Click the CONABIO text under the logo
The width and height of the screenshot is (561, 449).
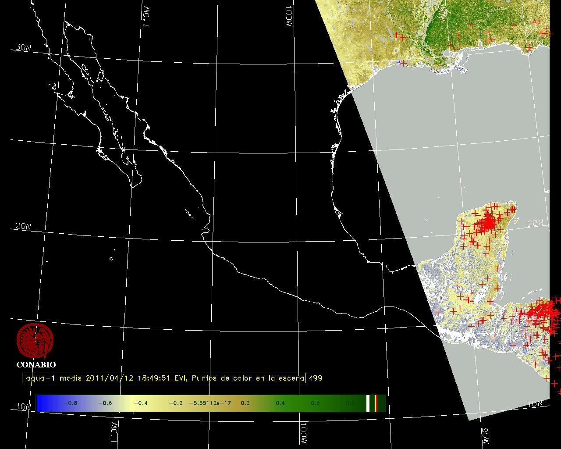pyautogui.click(x=36, y=365)
